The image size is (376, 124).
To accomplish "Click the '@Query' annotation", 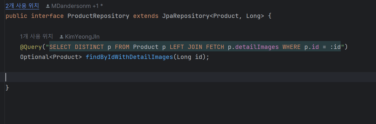I will pos(31,47).
